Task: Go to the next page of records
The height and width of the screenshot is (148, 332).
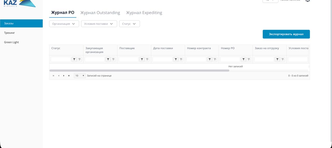Action: coord(64,76)
